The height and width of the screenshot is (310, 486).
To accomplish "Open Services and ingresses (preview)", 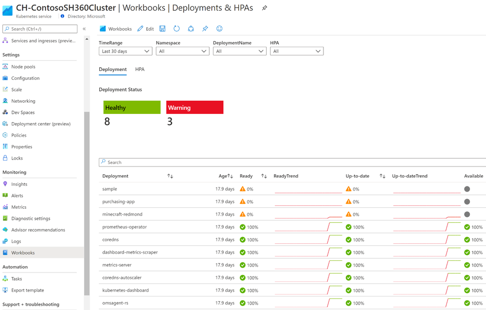I will coord(39,40).
